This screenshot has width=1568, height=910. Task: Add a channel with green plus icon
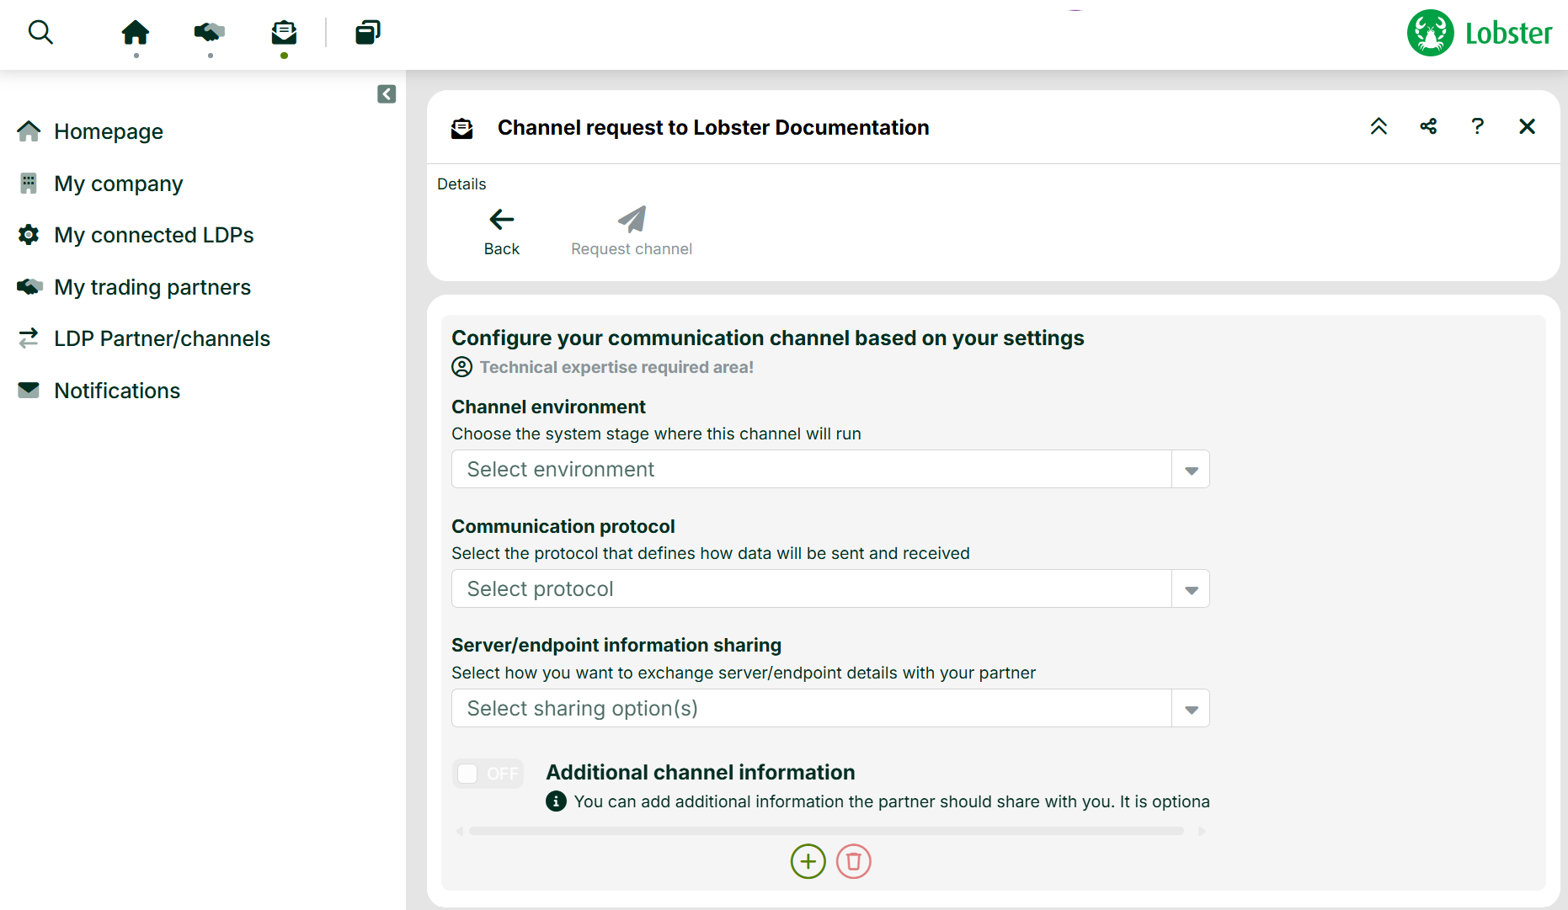pos(808,861)
